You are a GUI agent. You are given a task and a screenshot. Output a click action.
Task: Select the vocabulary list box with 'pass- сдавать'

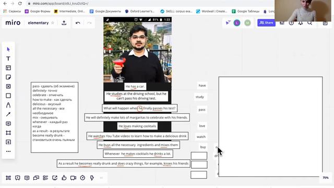click(x=54, y=118)
